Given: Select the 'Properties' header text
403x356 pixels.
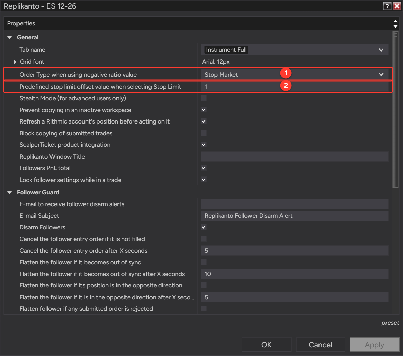Looking at the screenshot, I should click(x=21, y=23).
